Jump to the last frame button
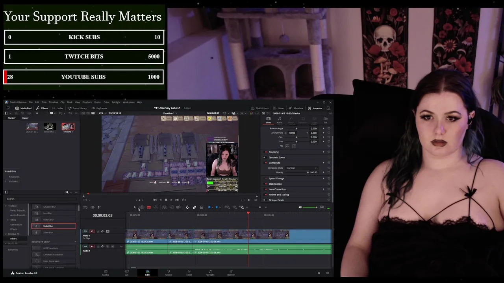 [177, 200]
